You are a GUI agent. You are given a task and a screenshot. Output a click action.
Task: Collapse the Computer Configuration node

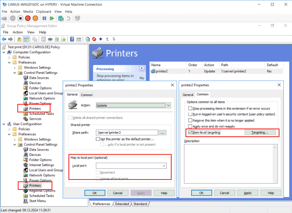pyautogui.click(x=4, y=52)
